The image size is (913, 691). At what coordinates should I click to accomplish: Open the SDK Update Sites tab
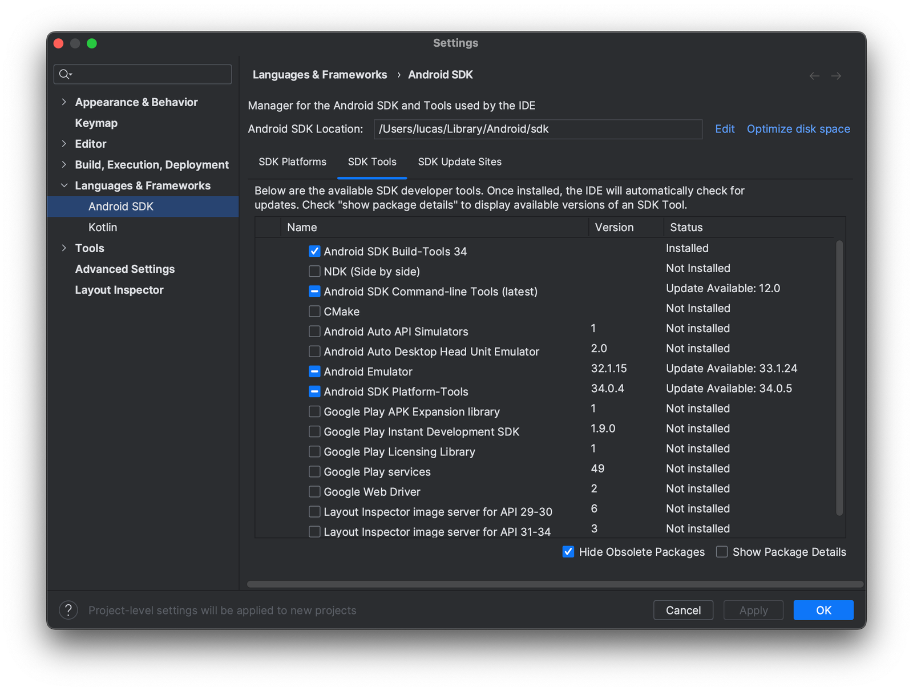(459, 161)
